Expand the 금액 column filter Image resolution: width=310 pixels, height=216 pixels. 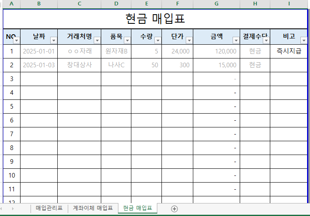point(236,41)
